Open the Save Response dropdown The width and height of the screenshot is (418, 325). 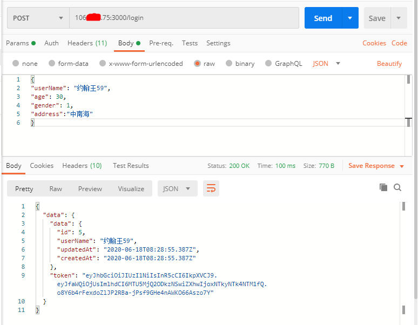click(x=376, y=166)
